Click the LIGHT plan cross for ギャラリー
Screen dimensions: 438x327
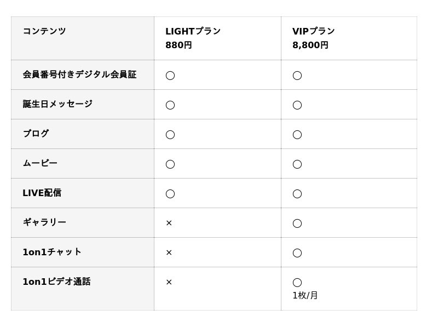click(x=169, y=223)
